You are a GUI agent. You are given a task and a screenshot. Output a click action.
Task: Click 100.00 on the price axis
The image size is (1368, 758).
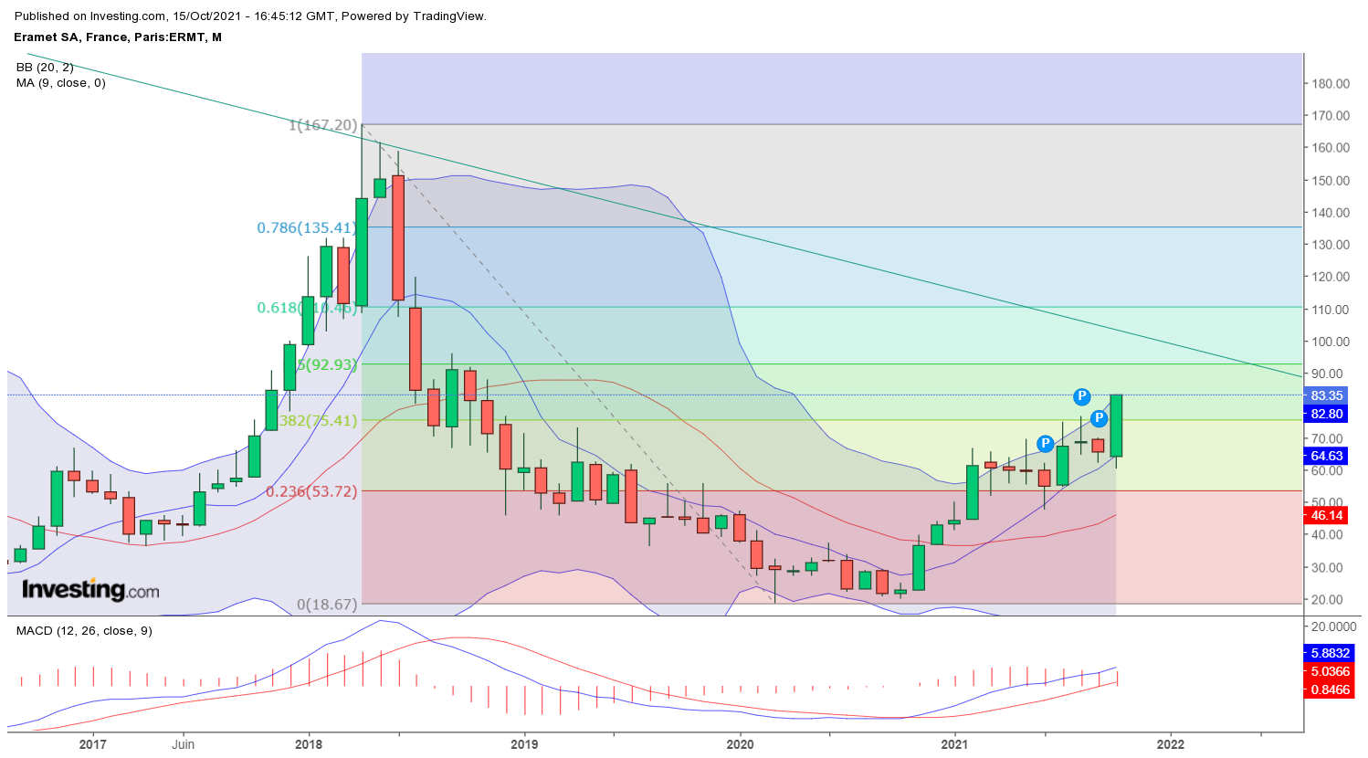tap(1331, 342)
